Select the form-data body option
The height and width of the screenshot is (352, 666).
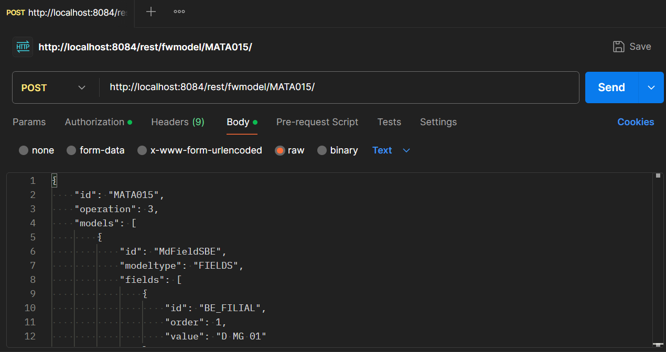click(71, 150)
